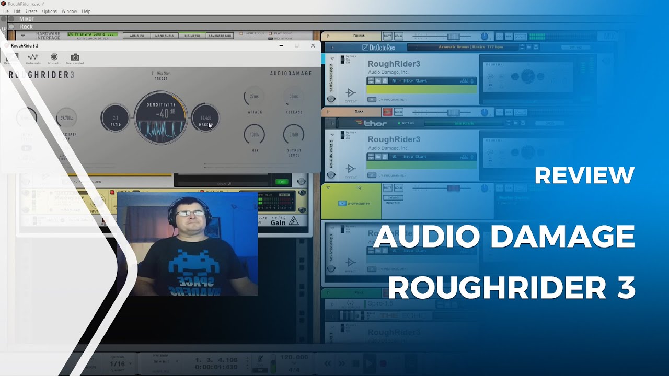
Task: Open the Create menu
Action: click(31, 11)
